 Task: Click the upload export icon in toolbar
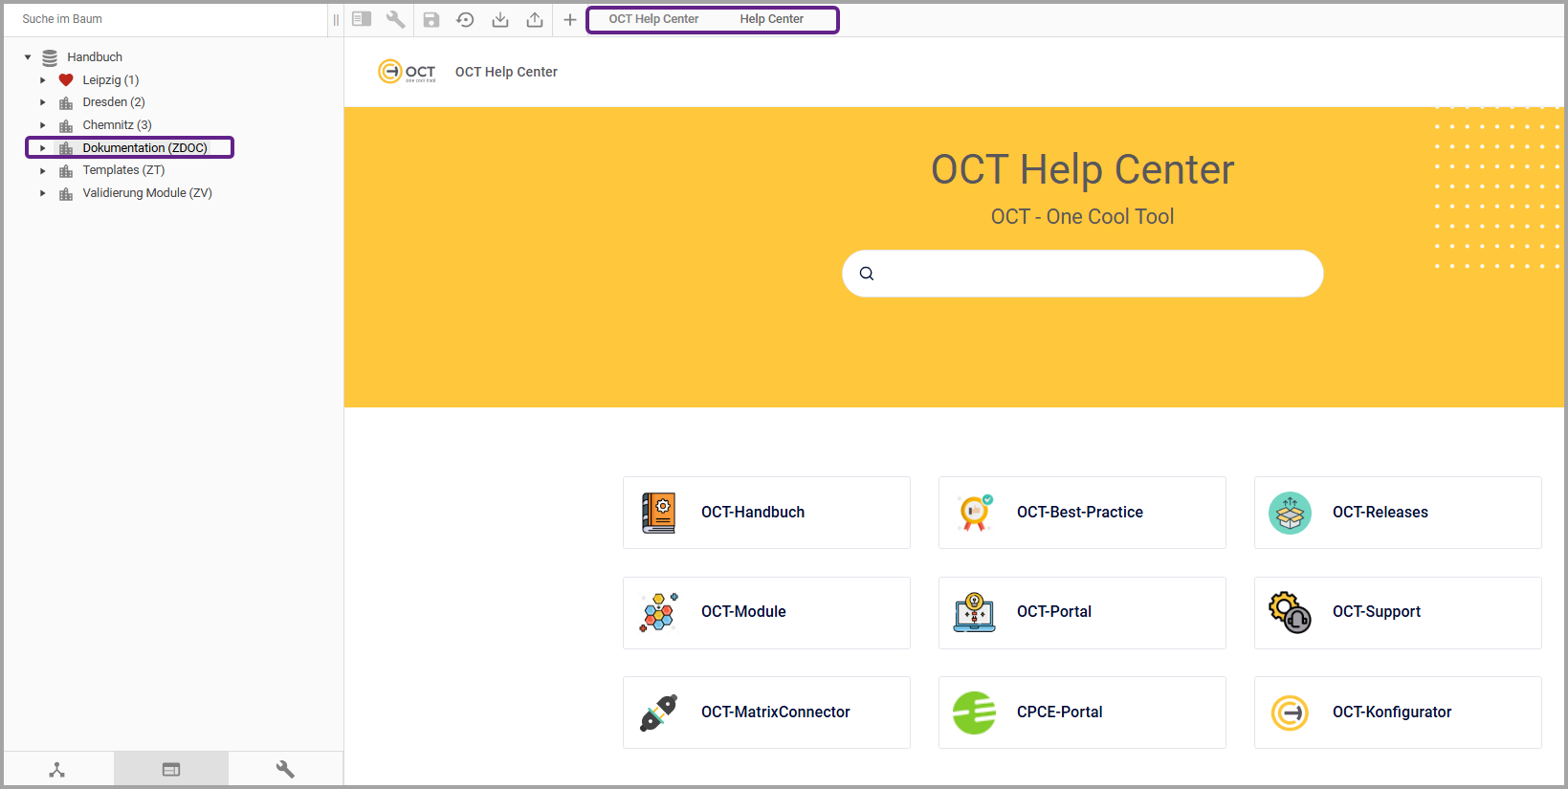click(535, 19)
